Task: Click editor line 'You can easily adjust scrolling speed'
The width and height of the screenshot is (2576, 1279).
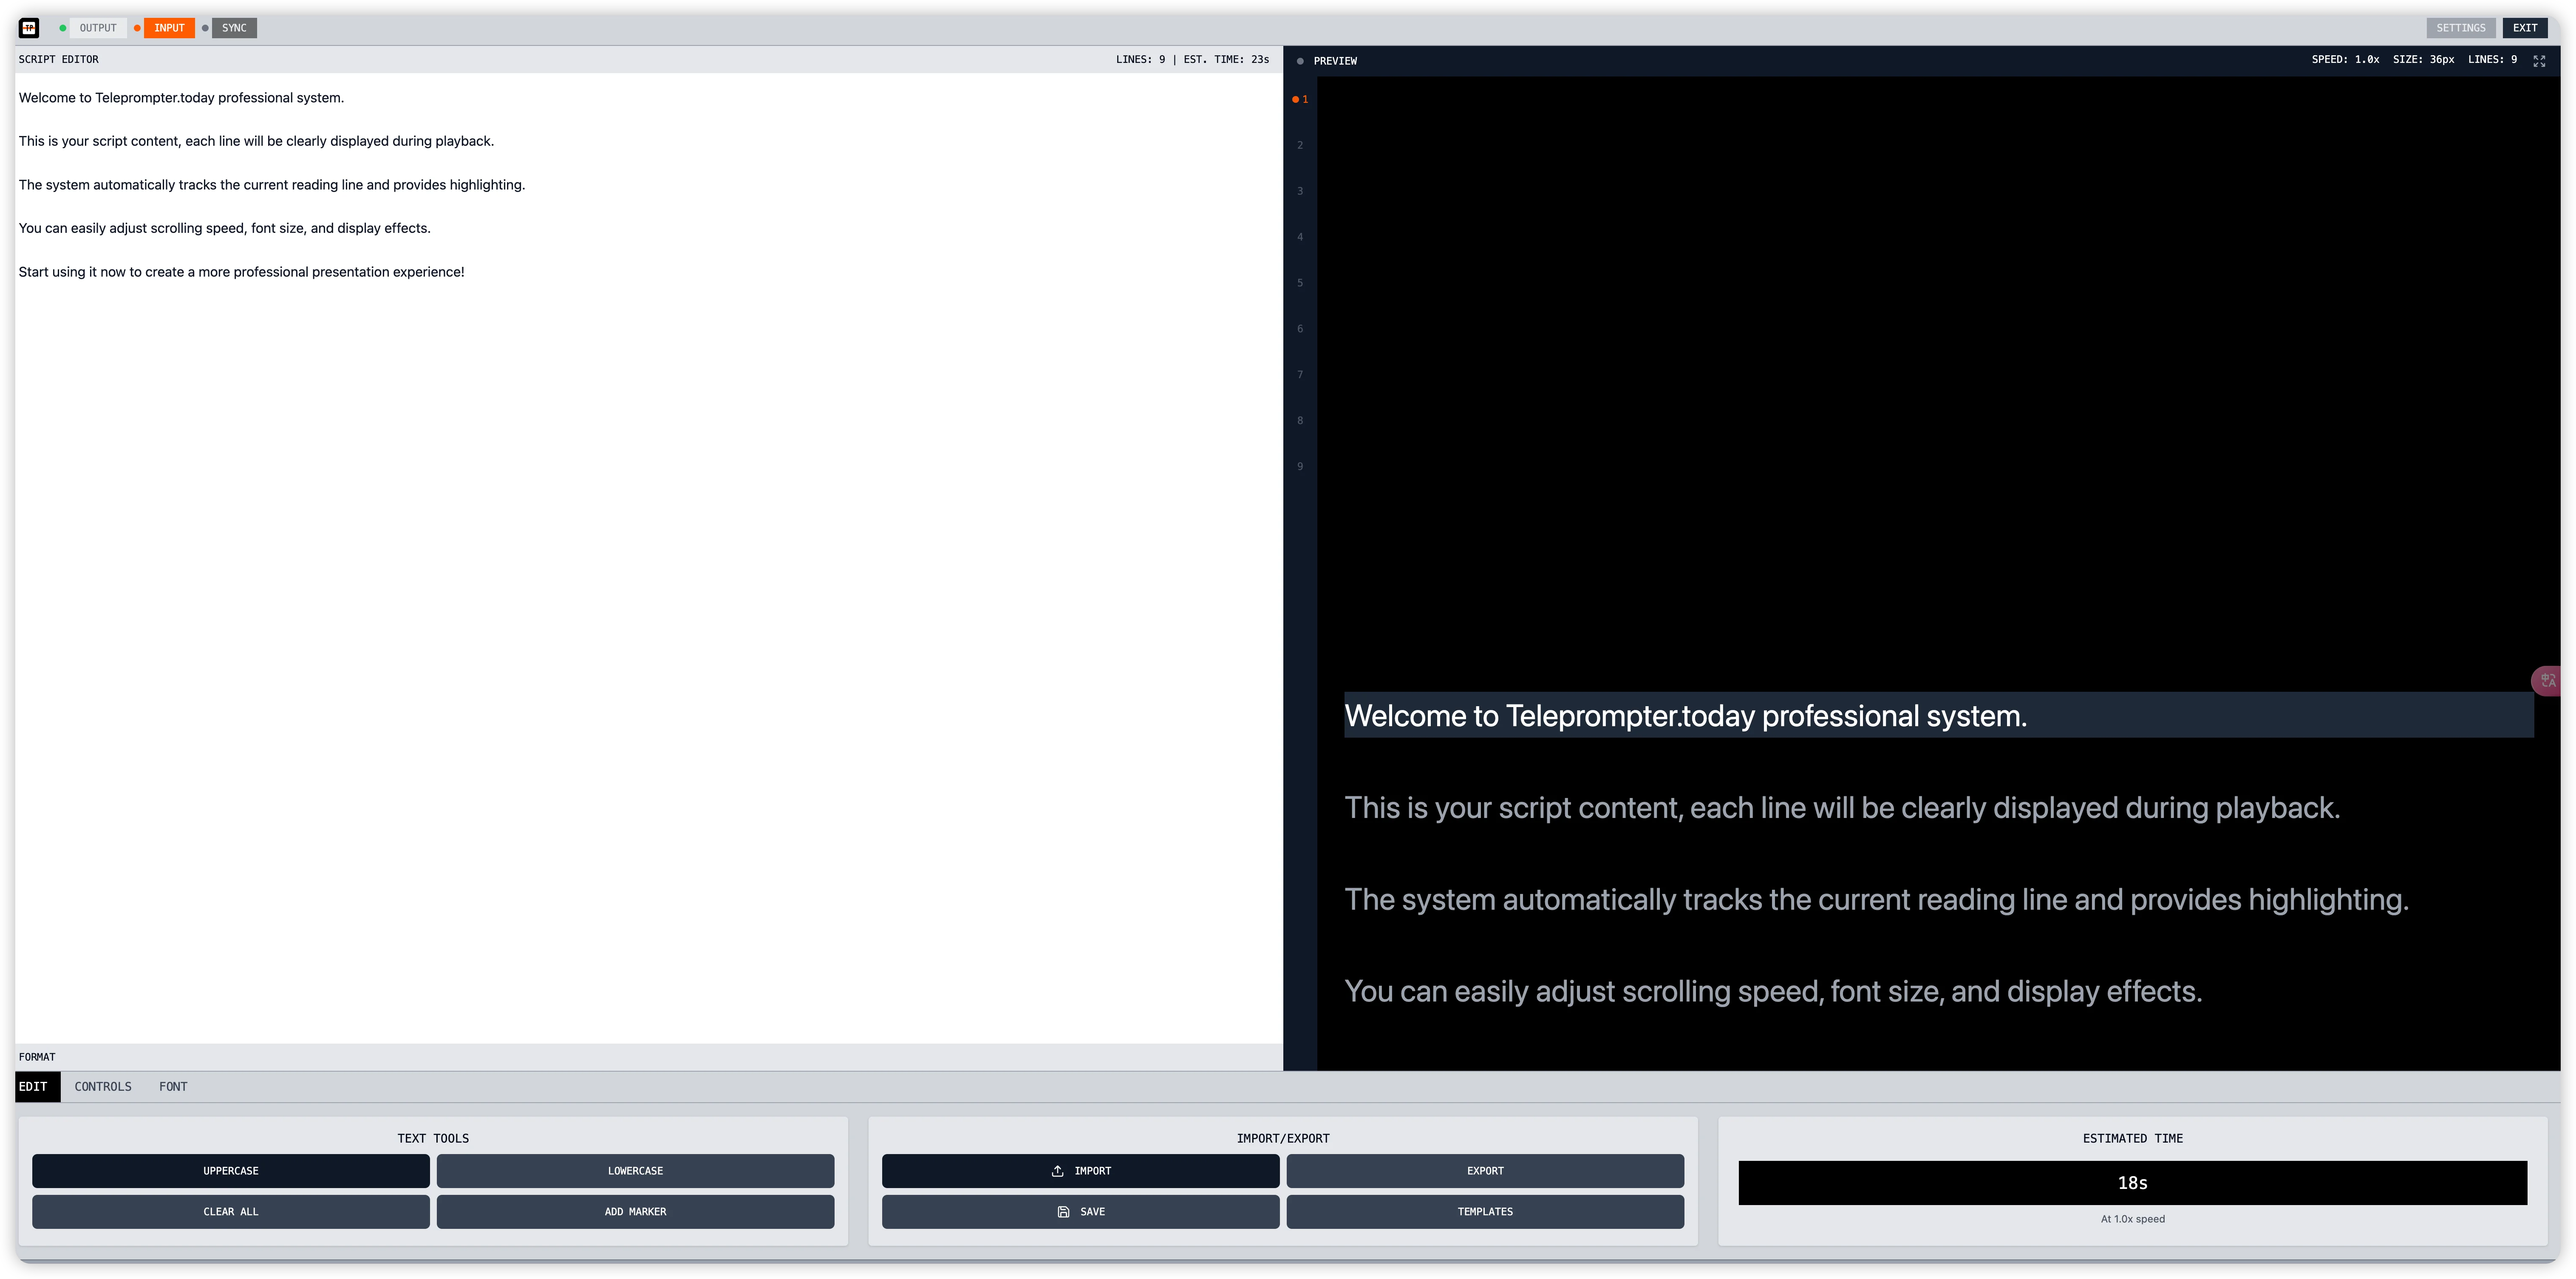Action: pos(224,228)
